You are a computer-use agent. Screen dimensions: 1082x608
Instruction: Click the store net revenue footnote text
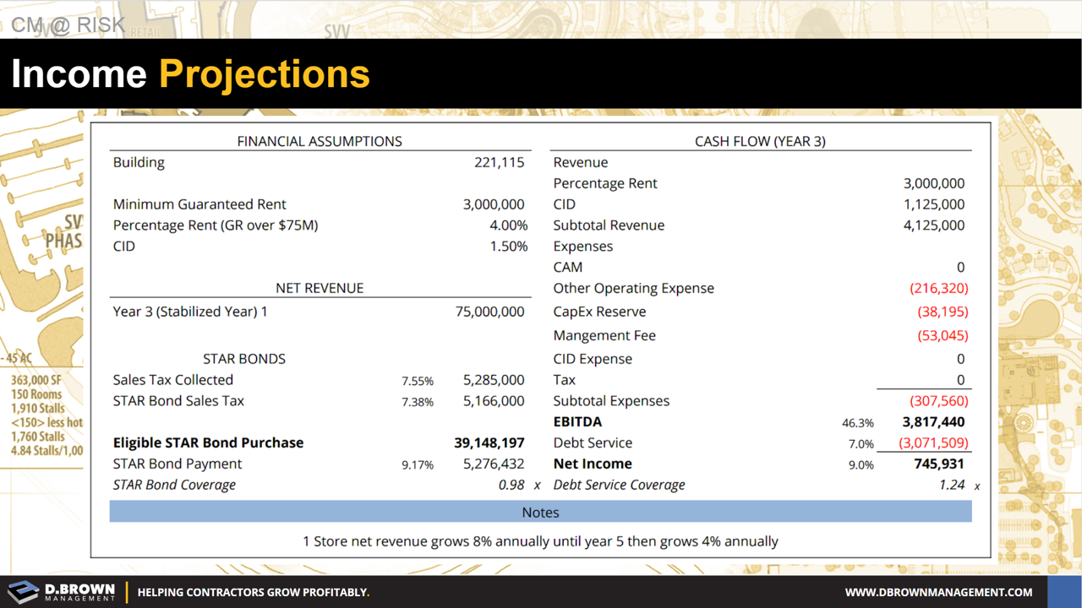tap(540, 541)
